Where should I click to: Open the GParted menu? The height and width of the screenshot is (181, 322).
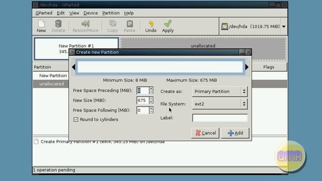click(x=44, y=13)
